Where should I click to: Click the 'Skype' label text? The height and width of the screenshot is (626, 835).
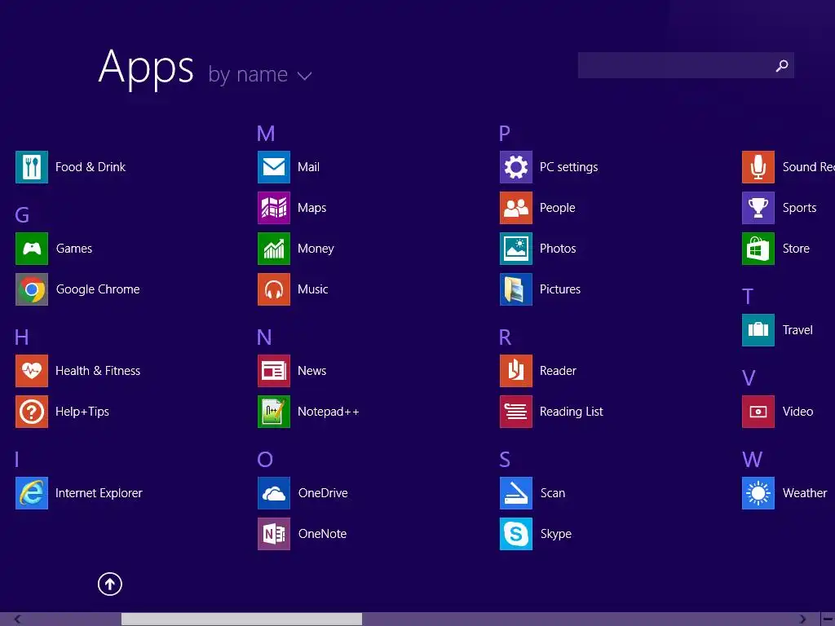pyautogui.click(x=556, y=534)
